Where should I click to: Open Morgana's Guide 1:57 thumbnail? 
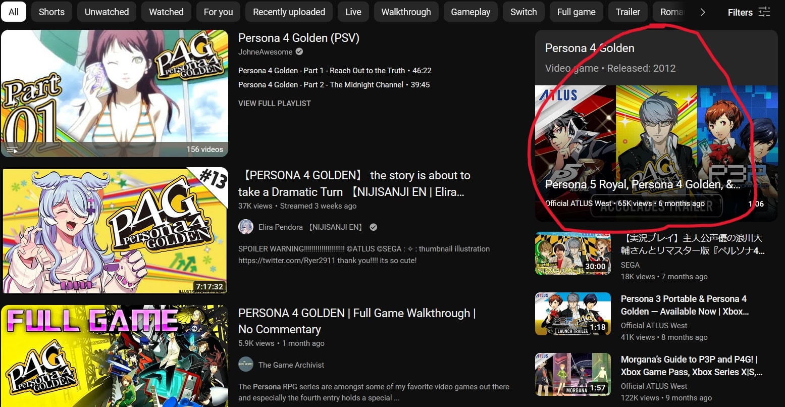pyautogui.click(x=573, y=374)
